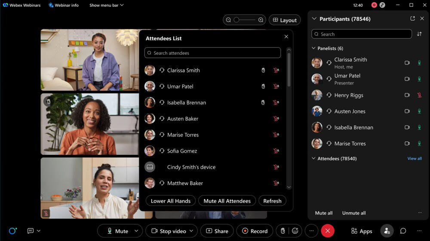
Task: Open Stop video options dropdown
Action: 191,231
